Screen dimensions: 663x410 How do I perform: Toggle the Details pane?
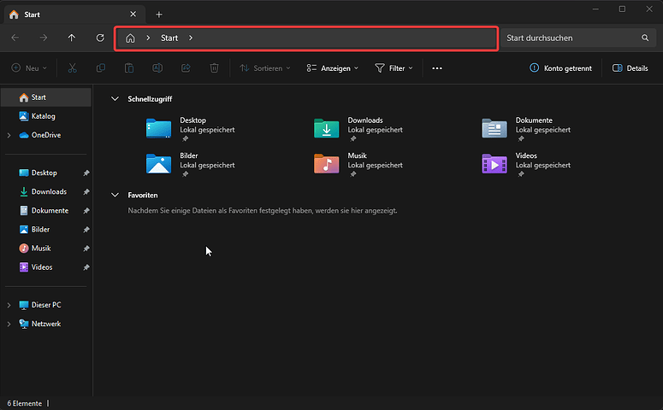630,68
